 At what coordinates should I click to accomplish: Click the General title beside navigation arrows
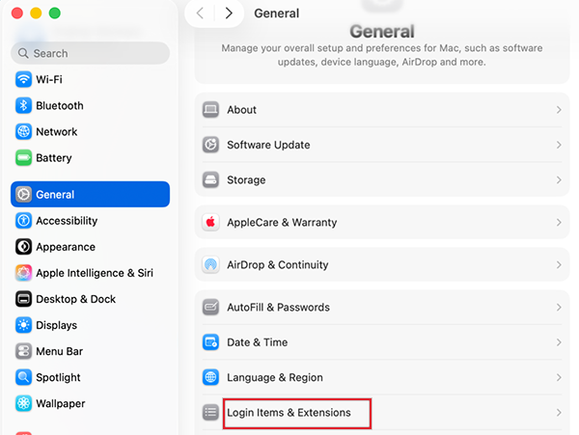(x=277, y=14)
